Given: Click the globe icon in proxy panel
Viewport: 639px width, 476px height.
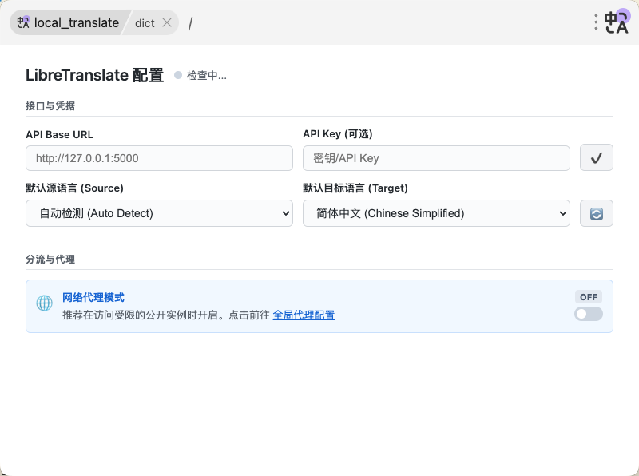Looking at the screenshot, I should [44, 303].
